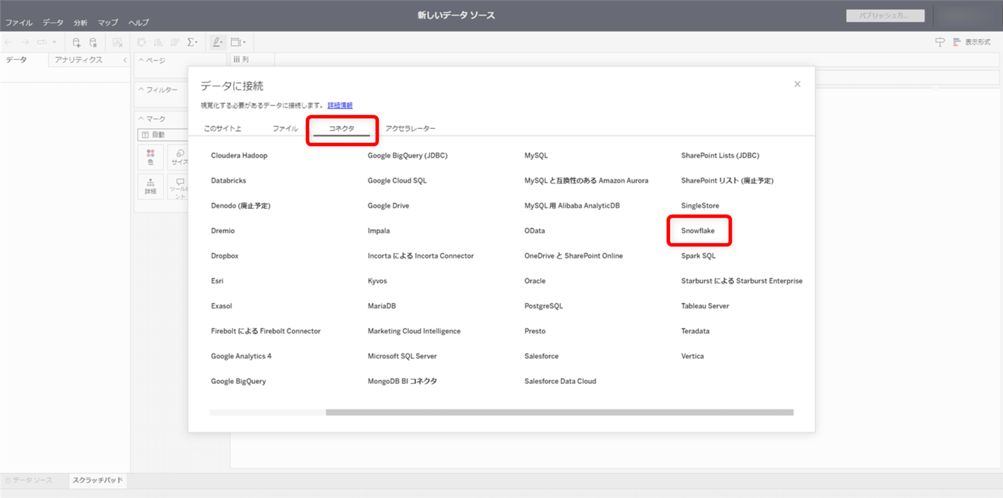1003x498 pixels.
Task: Select the アクセラレーター tab
Action: tap(410, 128)
